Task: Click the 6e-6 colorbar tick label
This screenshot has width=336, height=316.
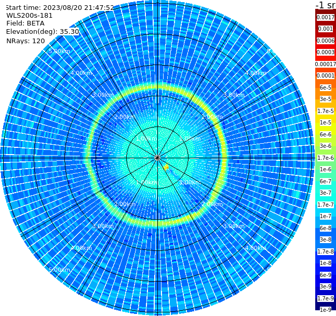Action: (326, 134)
